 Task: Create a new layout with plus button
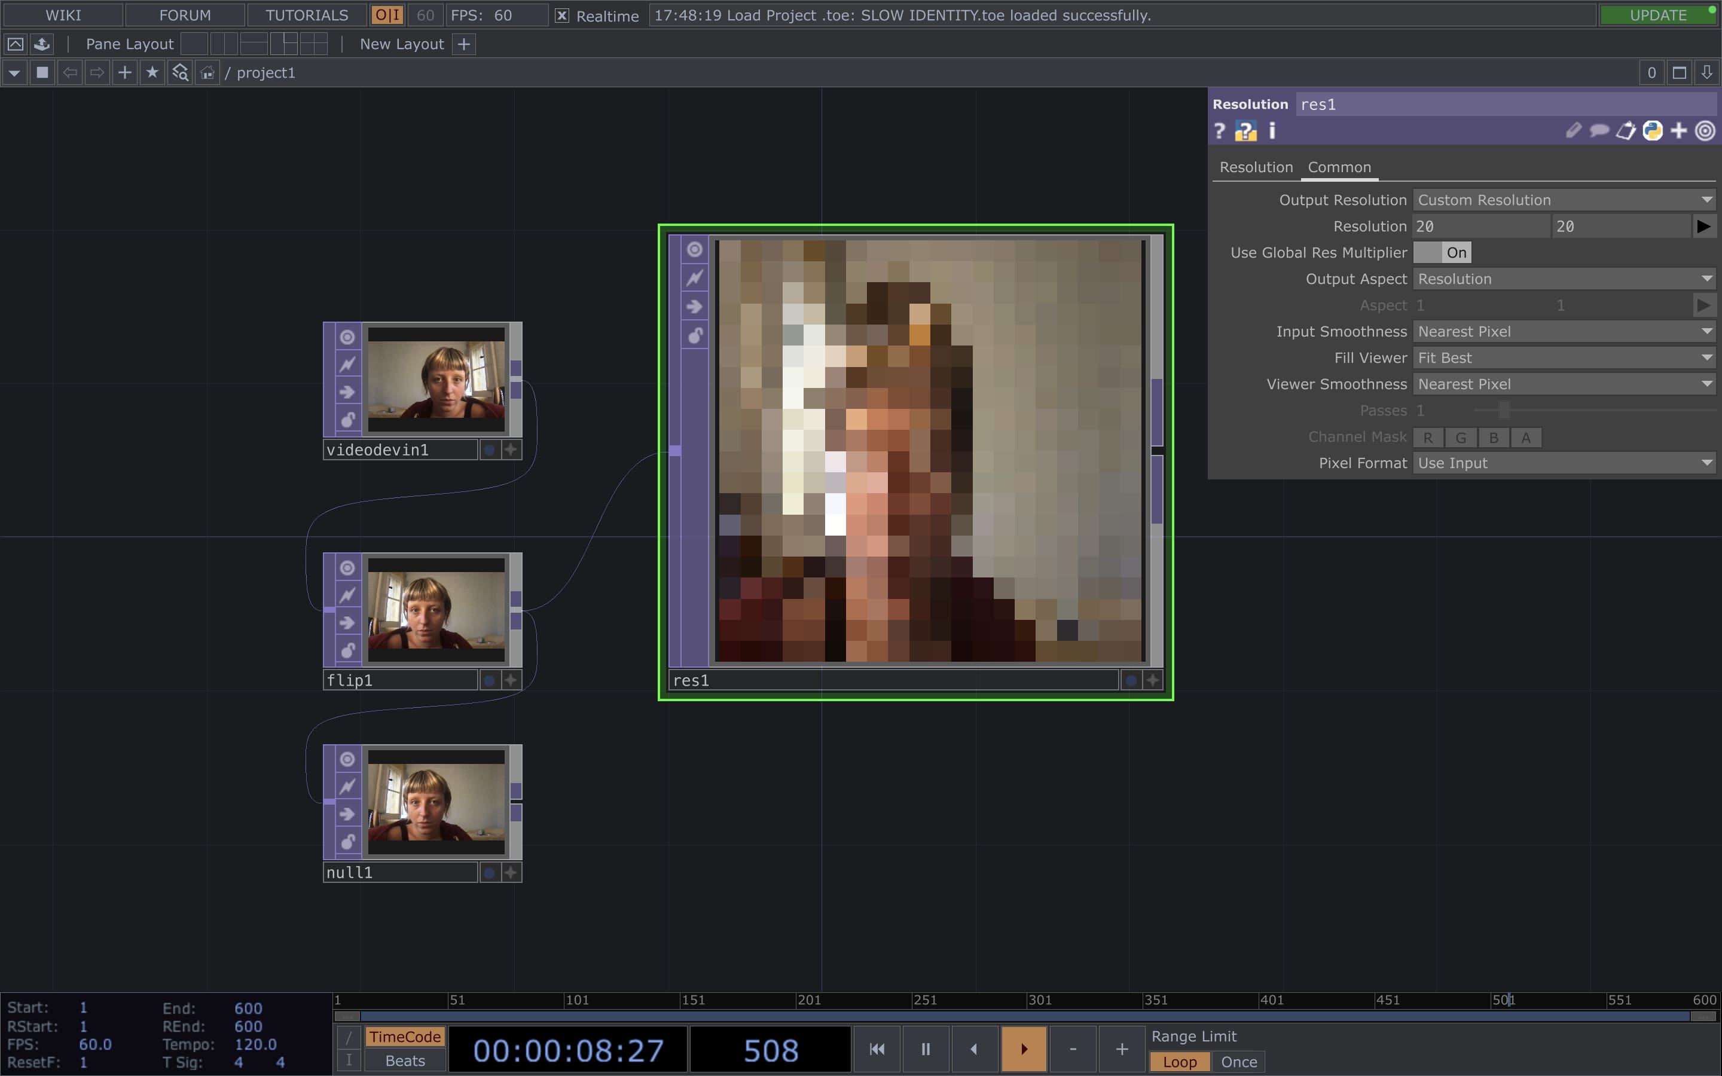point(463,44)
